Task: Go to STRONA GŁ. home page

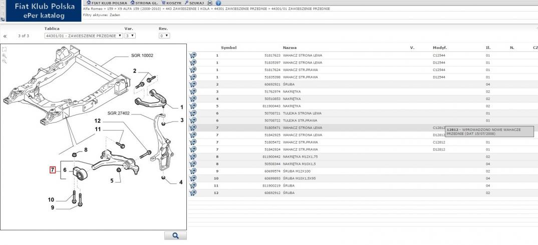Action: coord(144,2)
